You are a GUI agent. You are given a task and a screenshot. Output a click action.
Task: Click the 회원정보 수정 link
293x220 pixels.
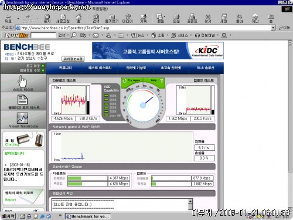30,70
